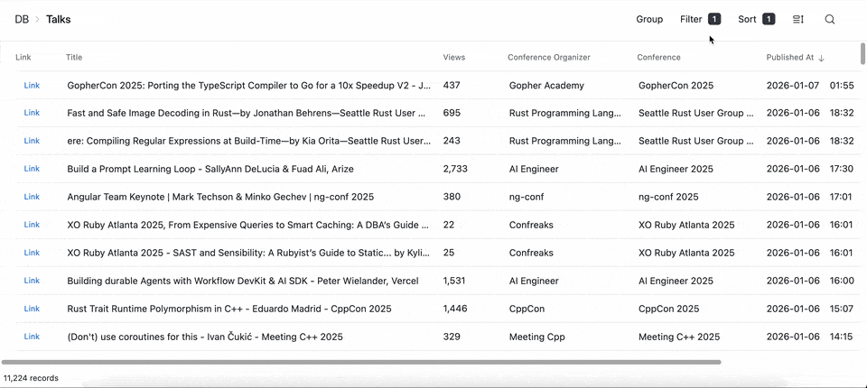Click the 2026-01-06 15:07 published date
The height and width of the screenshot is (388, 867).
[809, 309]
